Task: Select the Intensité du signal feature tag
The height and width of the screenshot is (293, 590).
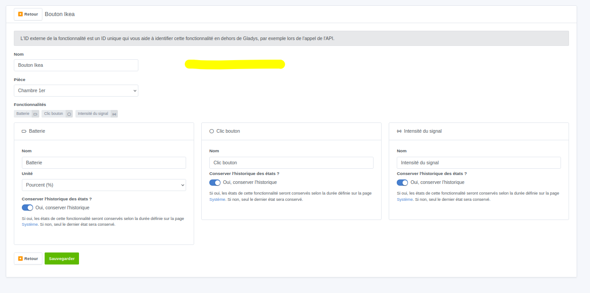Action: [96, 114]
